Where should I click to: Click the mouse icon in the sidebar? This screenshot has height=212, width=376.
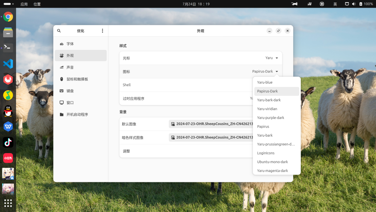point(62,79)
